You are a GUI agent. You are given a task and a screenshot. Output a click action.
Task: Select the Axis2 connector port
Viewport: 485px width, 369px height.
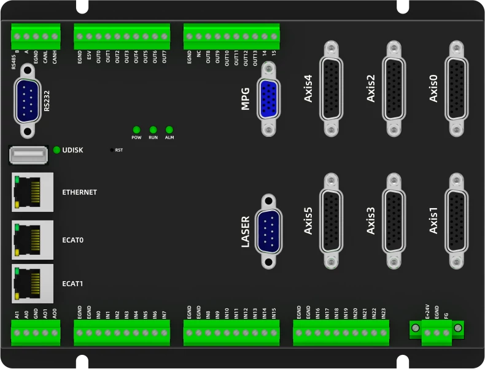[394, 88]
